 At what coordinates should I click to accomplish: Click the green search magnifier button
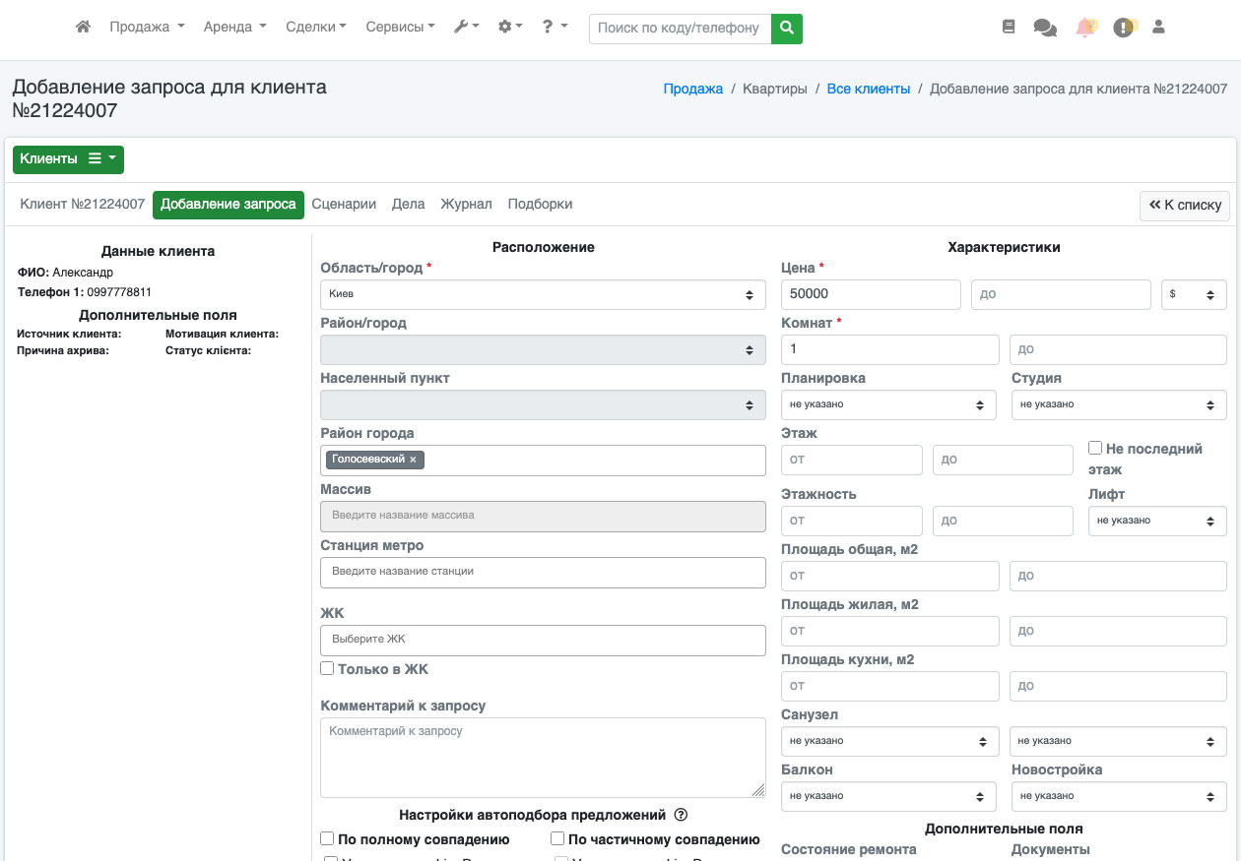pos(786,29)
